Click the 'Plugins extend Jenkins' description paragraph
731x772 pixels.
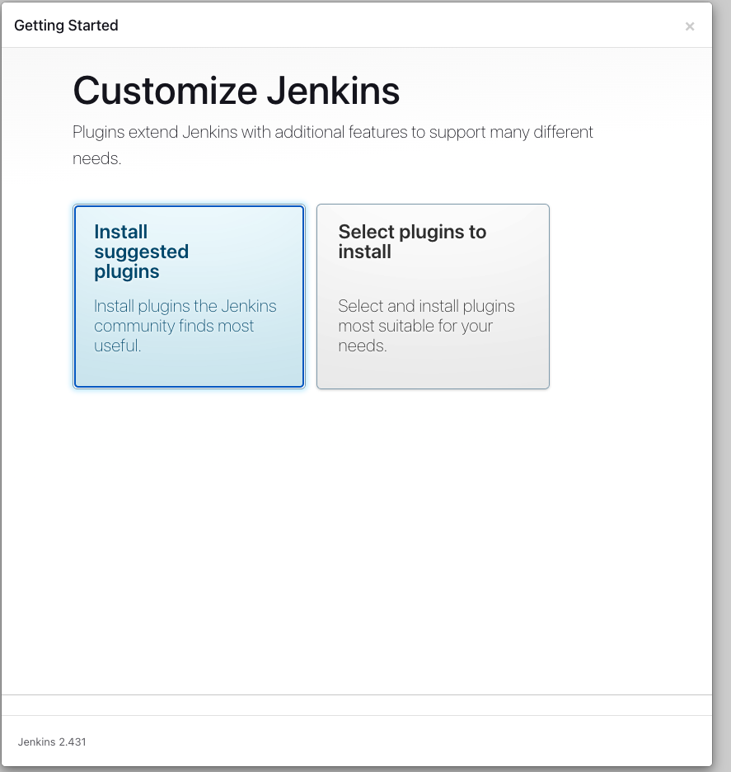pyautogui.click(x=333, y=145)
